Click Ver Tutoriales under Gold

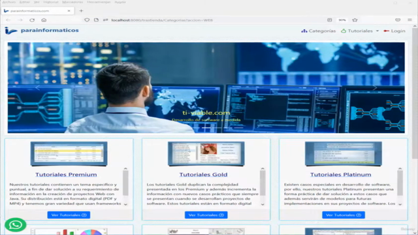(x=206, y=215)
